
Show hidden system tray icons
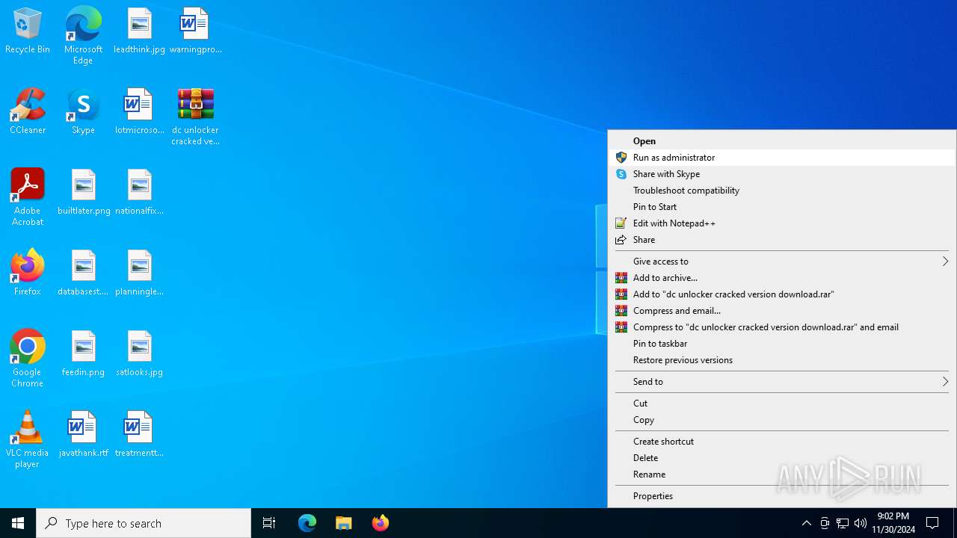click(806, 523)
